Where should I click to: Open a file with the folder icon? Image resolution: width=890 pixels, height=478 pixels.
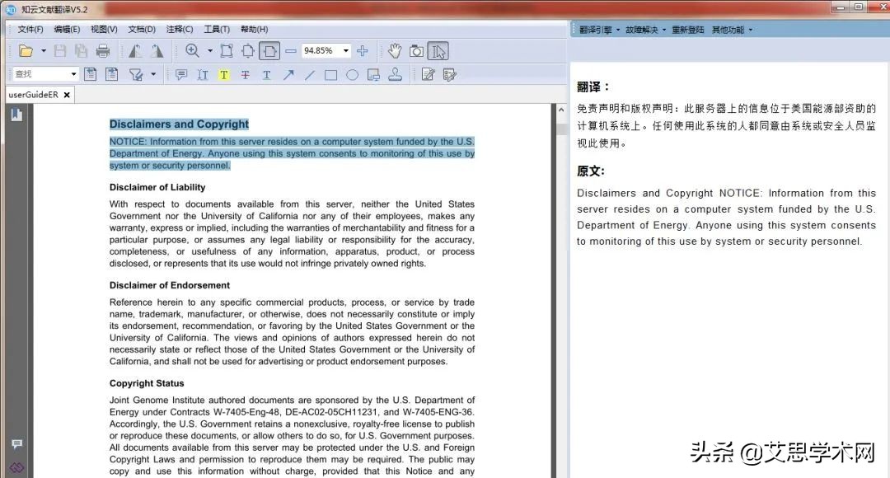27,50
